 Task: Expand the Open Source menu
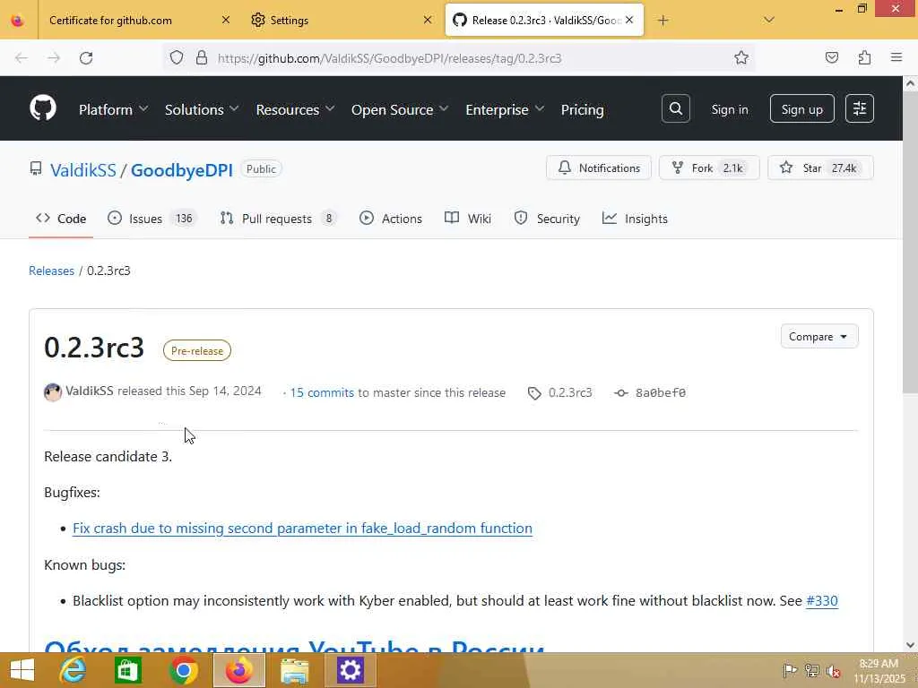pyautogui.click(x=400, y=109)
